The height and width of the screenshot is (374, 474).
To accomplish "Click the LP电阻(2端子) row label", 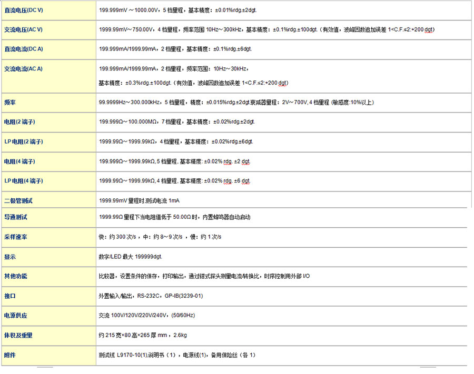I will click(23, 141).
